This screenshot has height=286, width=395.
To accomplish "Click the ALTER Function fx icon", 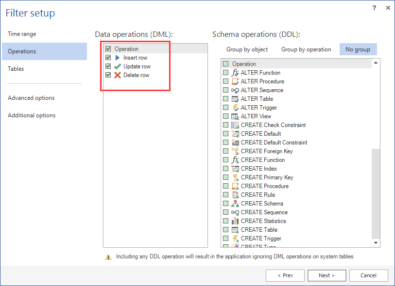I will pyautogui.click(x=235, y=73).
